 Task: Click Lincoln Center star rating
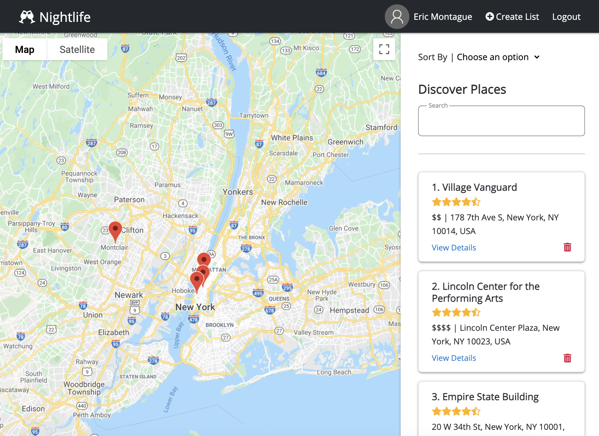[x=456, y=313]
